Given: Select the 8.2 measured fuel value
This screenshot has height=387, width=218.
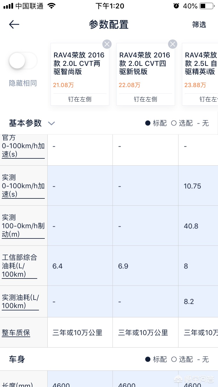Looking at the screenshot, I should coord(189,302).
